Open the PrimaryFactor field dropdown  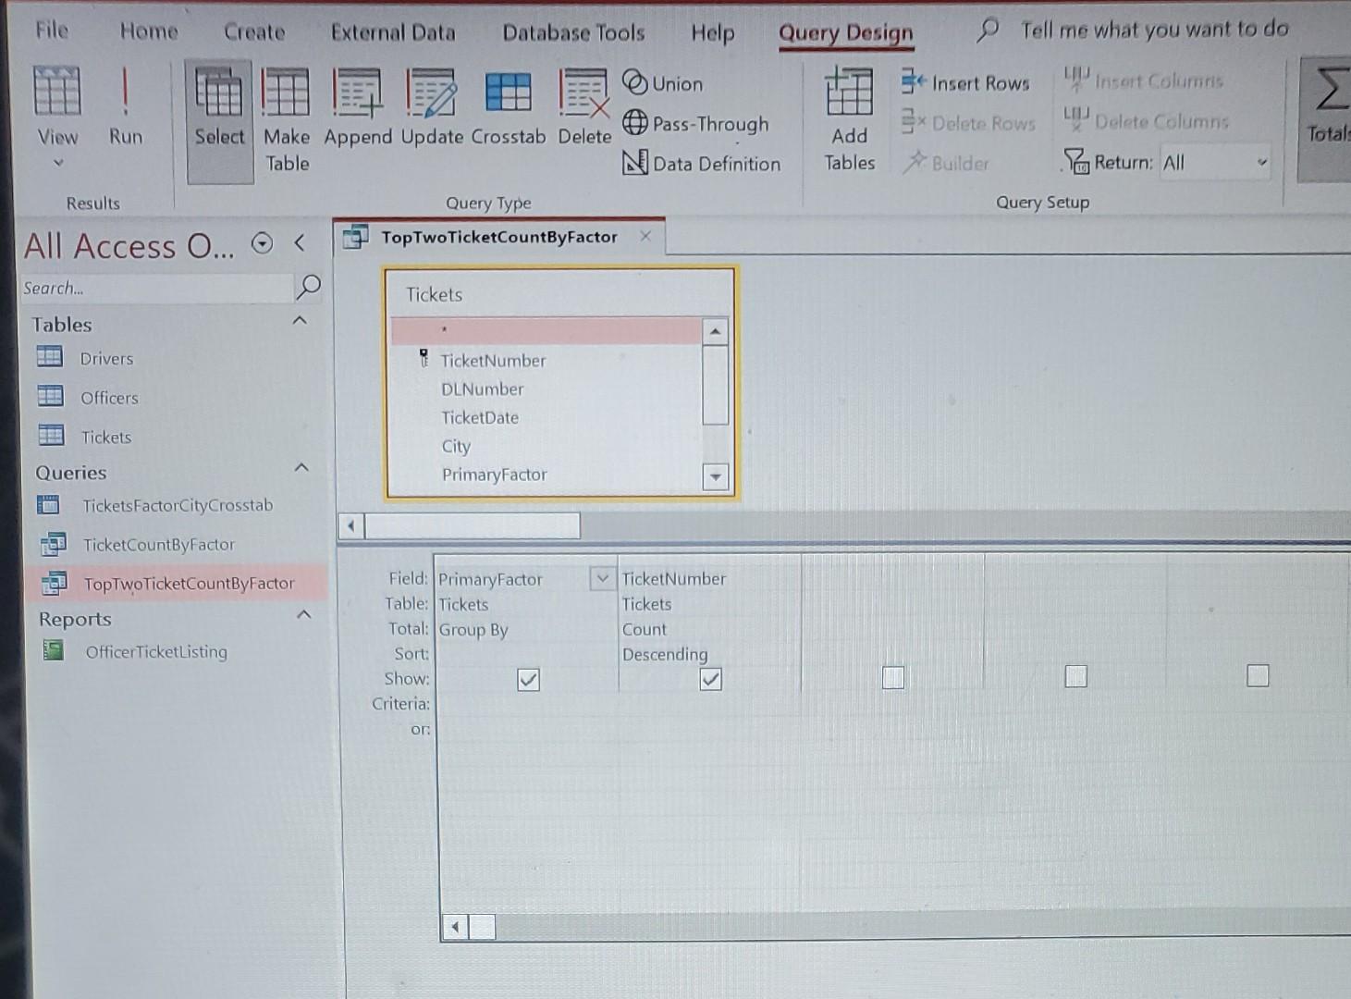point(602,577)
